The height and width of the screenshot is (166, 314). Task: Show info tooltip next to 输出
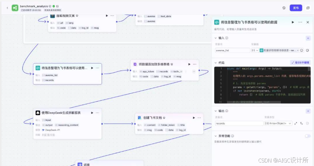tap(226, 111)
